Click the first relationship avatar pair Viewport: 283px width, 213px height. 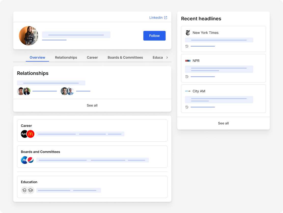click(x=24, y=91)
